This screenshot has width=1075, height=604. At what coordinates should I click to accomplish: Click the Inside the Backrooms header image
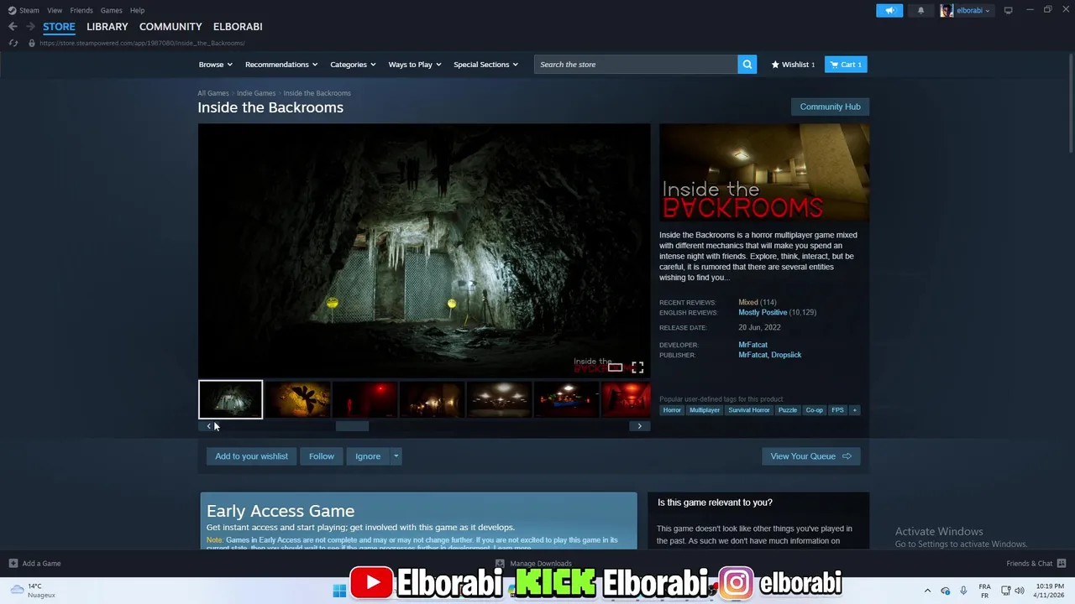tap(764, 173)
